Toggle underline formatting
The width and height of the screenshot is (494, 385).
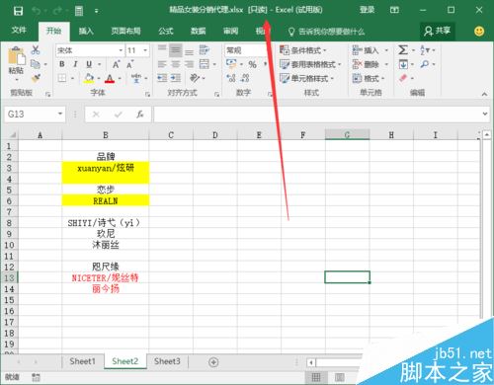89,64
